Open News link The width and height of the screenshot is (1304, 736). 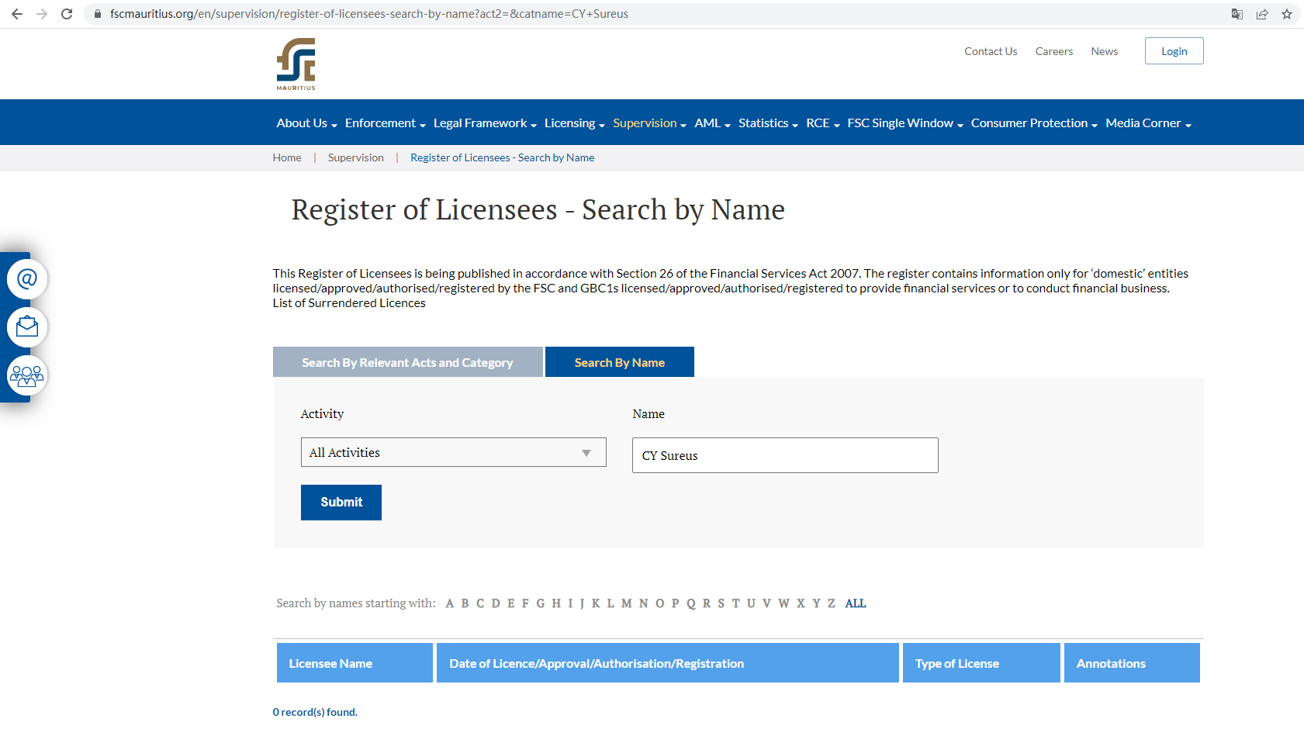tap(1105, 51)
